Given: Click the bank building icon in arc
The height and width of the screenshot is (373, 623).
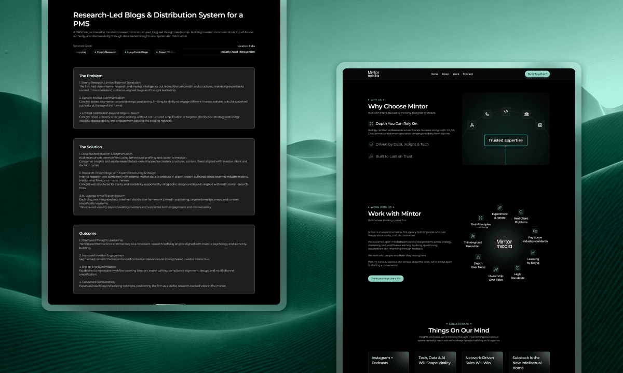Looking at the screenshot, I should (x=526, y=114).
